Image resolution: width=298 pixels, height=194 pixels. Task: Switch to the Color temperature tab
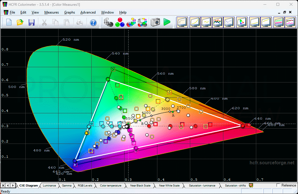(x=111, y=185)
